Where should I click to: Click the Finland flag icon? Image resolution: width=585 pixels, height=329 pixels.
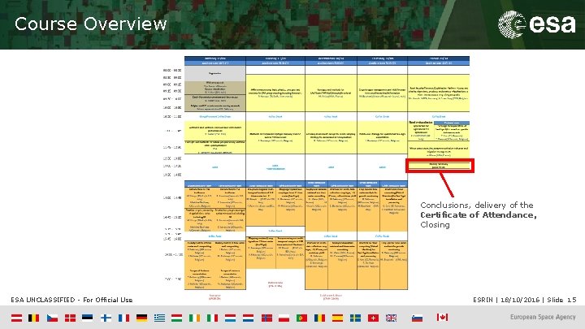(106, 318)
